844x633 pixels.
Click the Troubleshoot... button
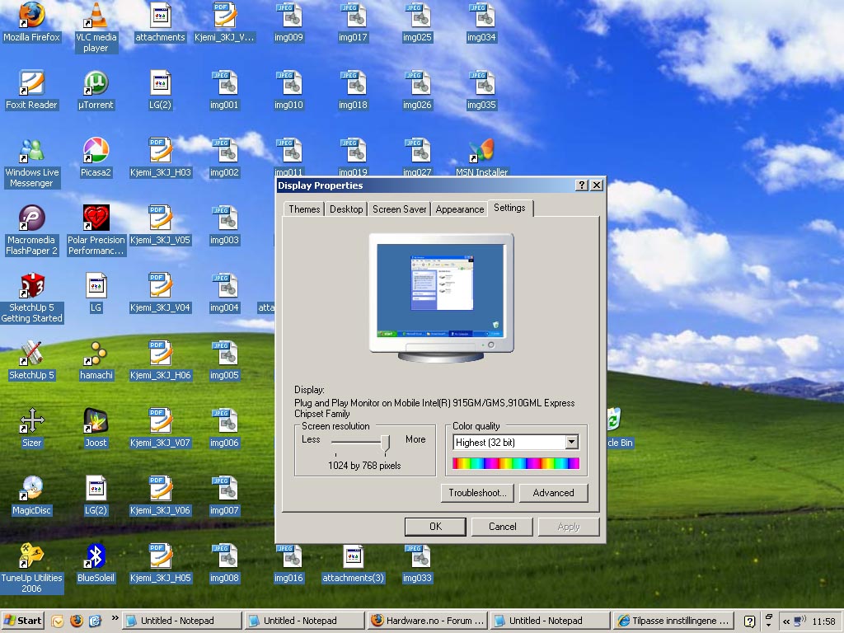pyautogui.click(x=477, y=493)
